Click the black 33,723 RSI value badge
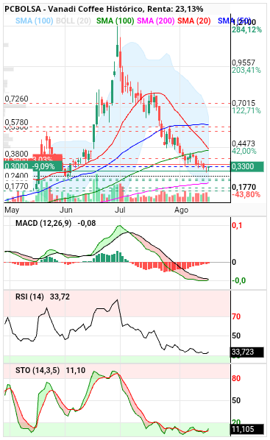 tap(247, 352)
